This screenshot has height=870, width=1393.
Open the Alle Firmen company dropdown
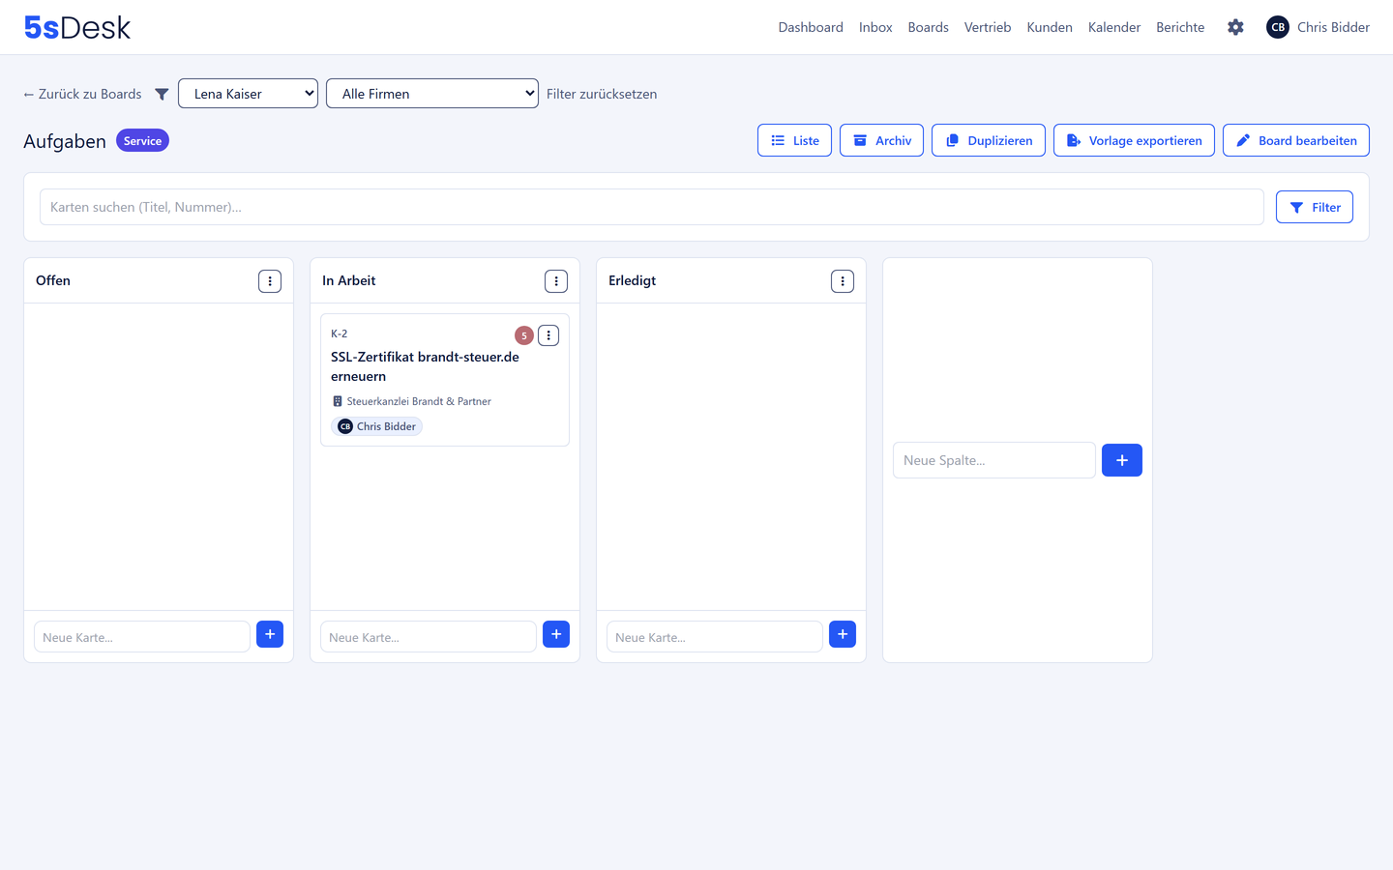pyautogui.click(x=432, y=94)
